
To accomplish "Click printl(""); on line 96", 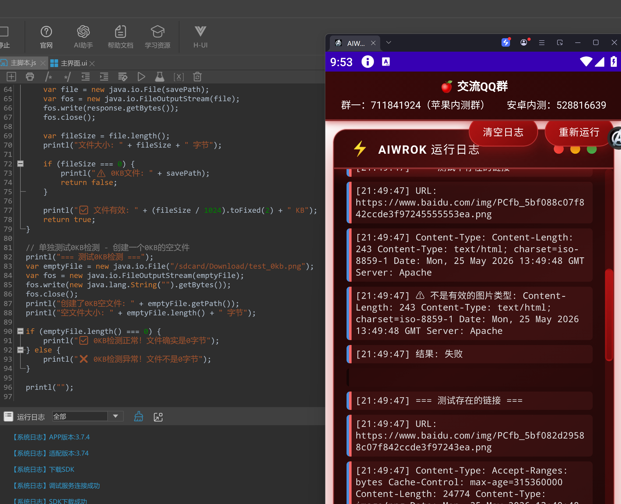I will pyautogui.click(x=50, y=387).
